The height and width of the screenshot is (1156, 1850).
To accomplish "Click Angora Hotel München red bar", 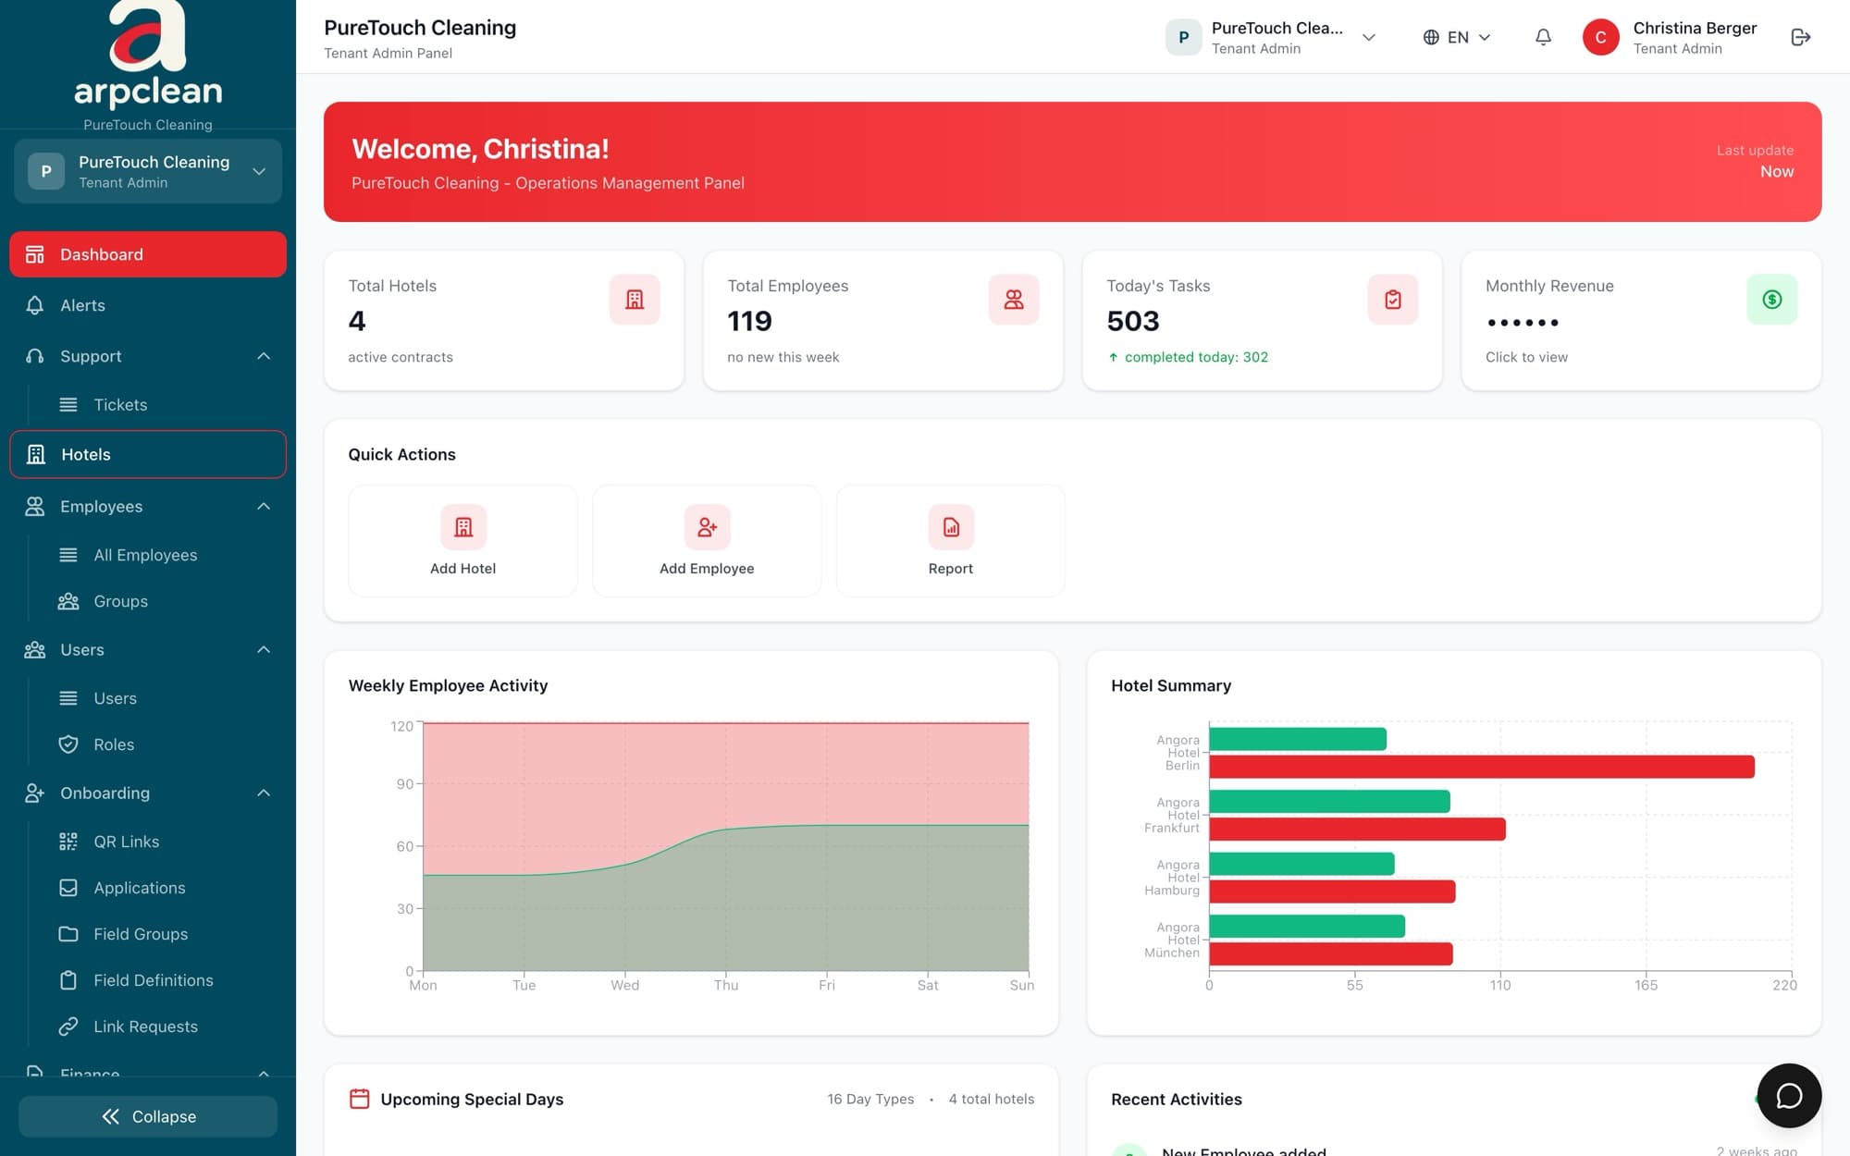I will 1331,953.
